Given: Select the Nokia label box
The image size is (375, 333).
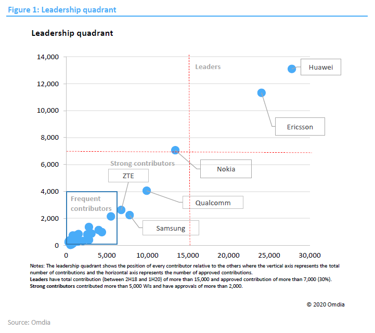Looking at the screenshot, I should click(x=226, y=169).
